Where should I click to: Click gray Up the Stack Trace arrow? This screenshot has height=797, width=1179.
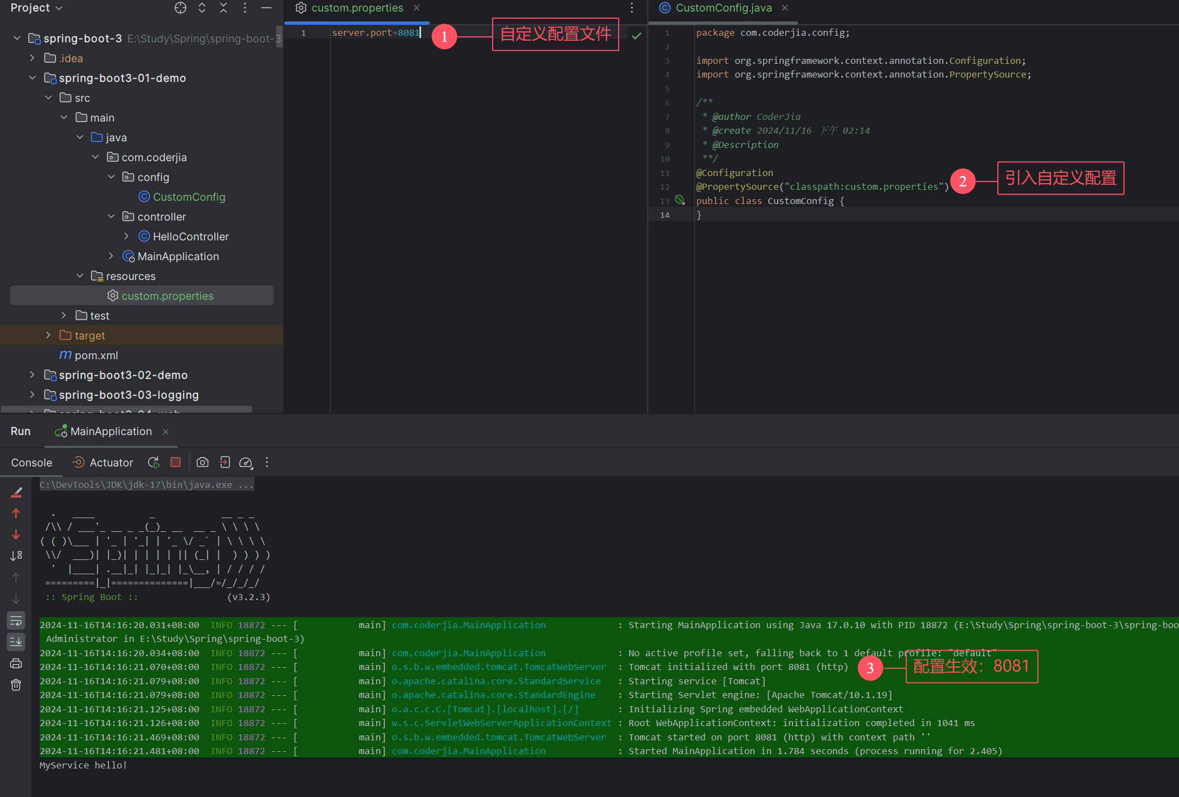16,578
